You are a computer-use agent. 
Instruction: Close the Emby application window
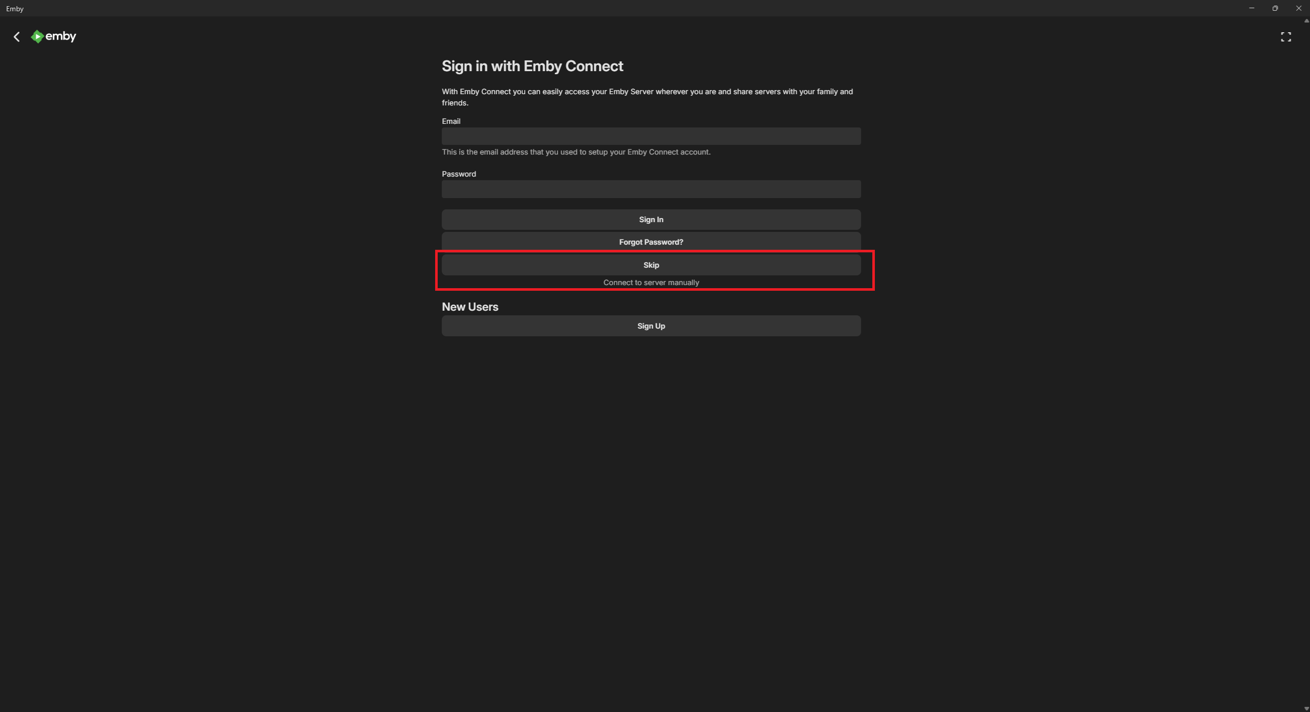click(x=1298, y=8)
